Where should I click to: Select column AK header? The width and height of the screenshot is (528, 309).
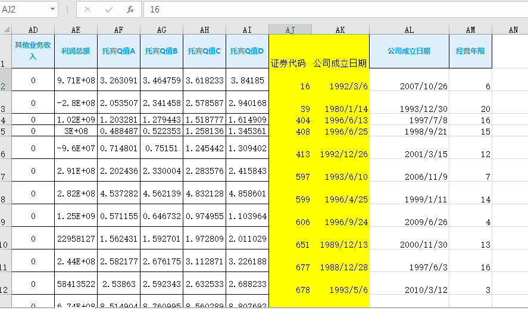point(340,30)
